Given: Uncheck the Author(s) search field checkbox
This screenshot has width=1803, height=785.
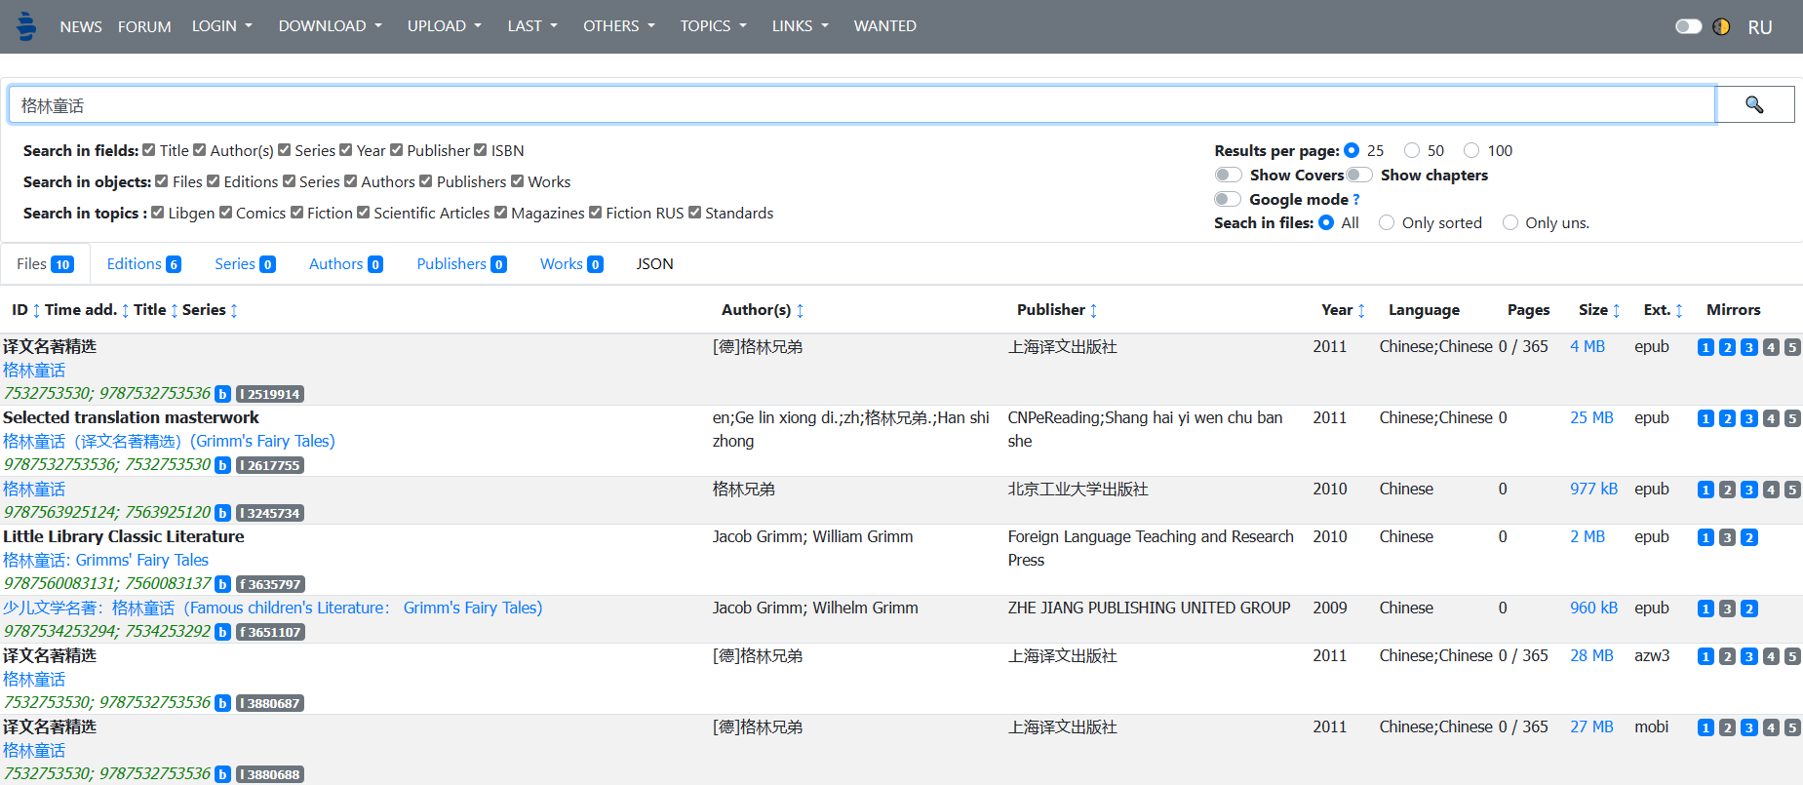Looking at the screenshot, I should tap(200, 150).
